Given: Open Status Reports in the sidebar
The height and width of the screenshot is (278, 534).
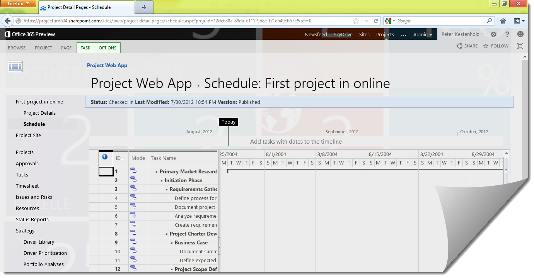Looking at the screenshot, I should 32,220.
